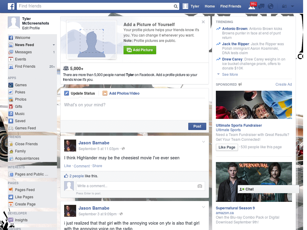Click the green Add Picture button
307x230 pixels.
pos(140,50)
